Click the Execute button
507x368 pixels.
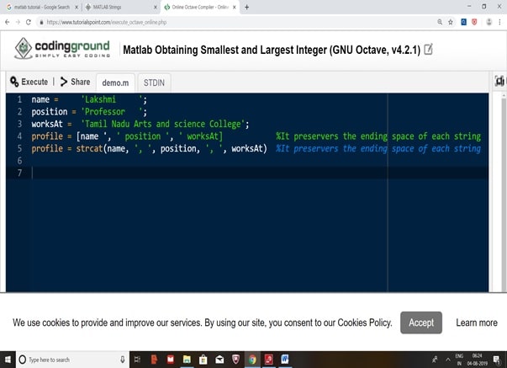pos(29,82)
